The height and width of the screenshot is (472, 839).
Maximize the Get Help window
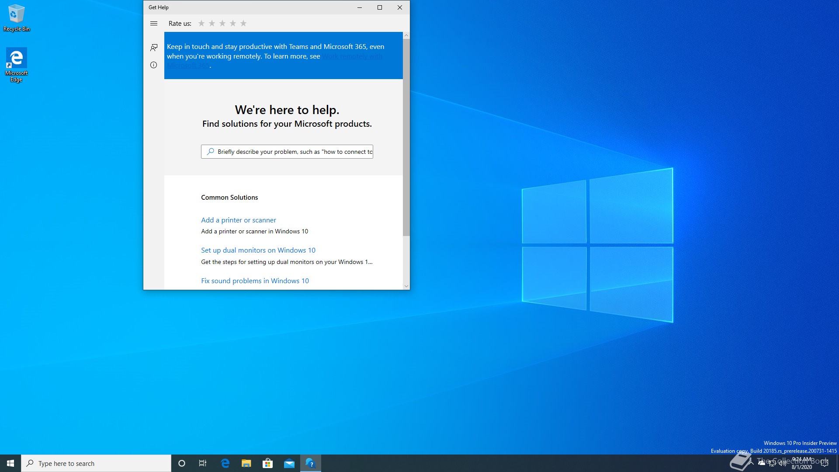tap(380, 7)
